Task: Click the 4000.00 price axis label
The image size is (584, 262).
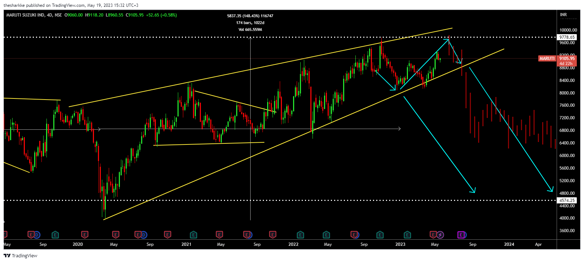Action: (x=567, y=218)
